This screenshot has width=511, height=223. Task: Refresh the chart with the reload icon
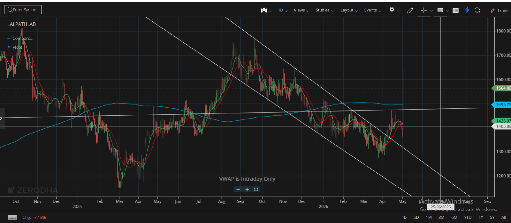click(477, 10)
